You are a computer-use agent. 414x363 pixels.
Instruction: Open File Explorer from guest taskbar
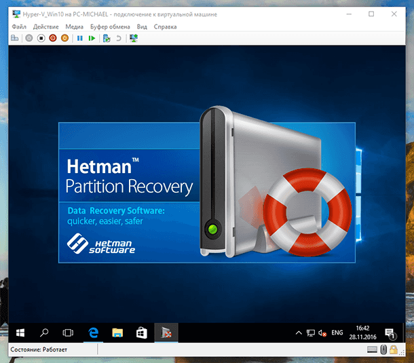[x=117, y=332]
